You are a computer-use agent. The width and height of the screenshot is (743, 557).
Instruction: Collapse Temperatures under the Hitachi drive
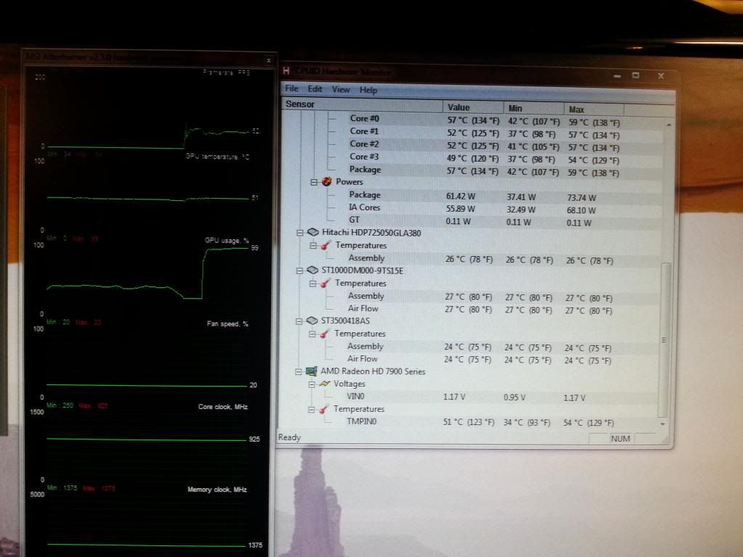[x=313, y=245]
